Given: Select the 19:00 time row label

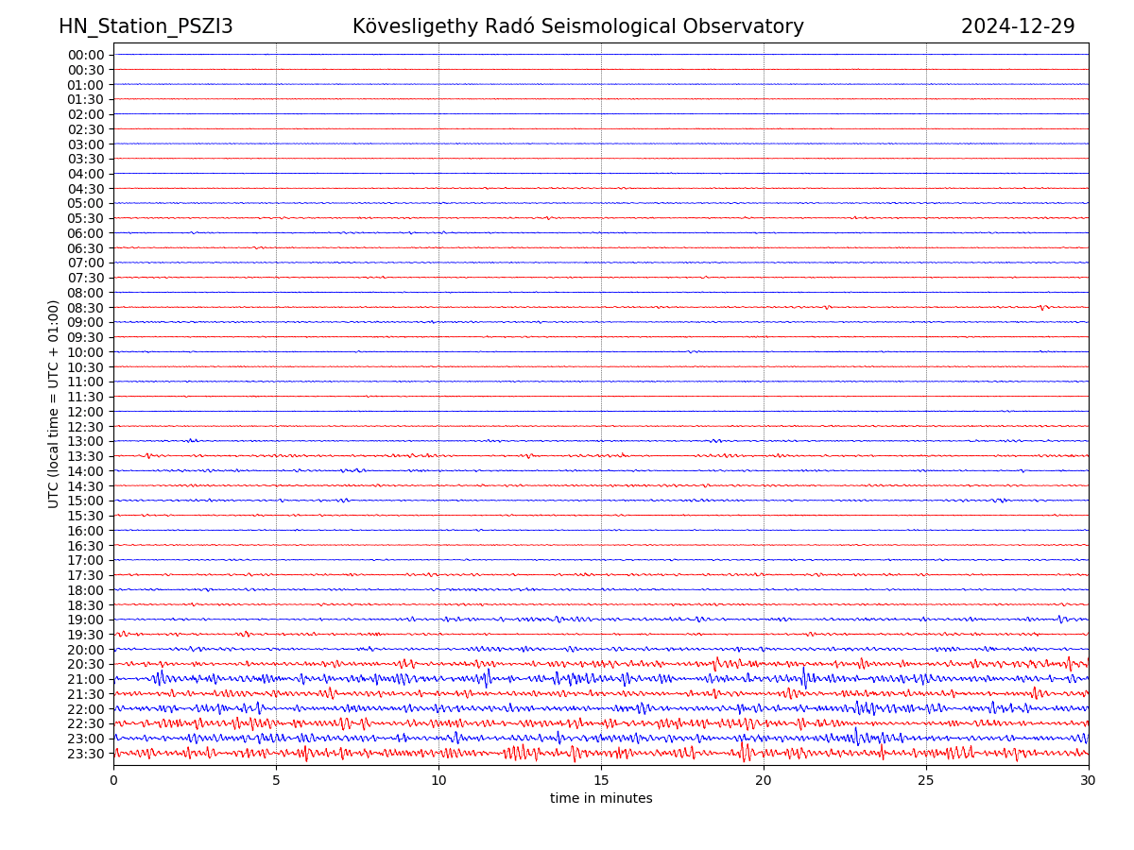Looking at the screenshot, I should pyautogui.click(x=86, y=620).
